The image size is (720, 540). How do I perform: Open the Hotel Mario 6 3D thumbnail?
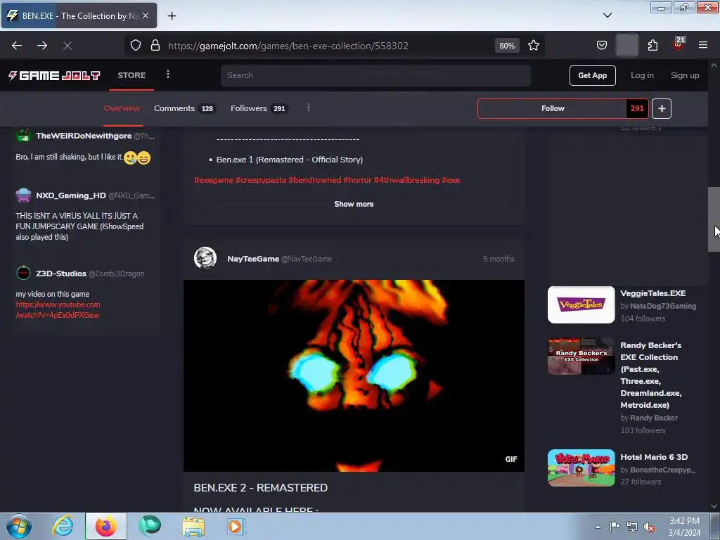(581, 468)
